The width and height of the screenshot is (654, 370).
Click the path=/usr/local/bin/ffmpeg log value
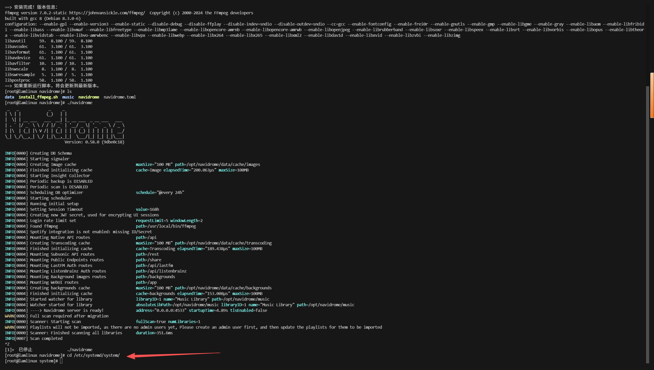(166, 226)
